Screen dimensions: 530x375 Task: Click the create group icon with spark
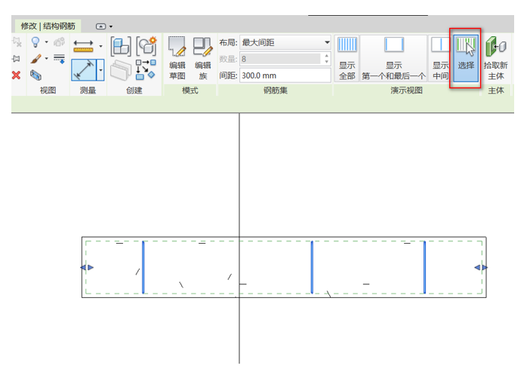click(x=146, y=46)
